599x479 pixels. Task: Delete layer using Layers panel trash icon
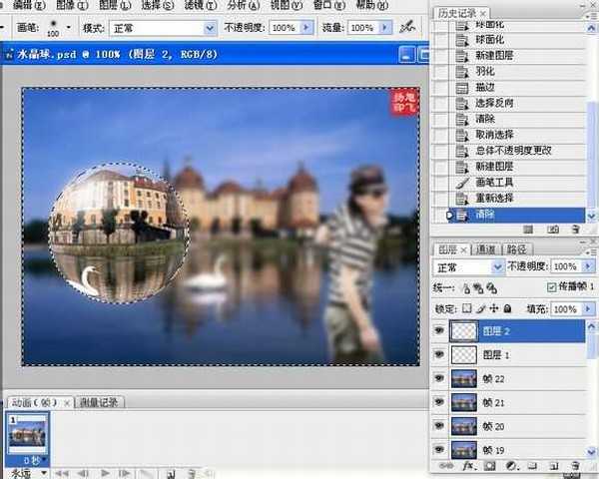pyautogui.click(x=574, y=466)
